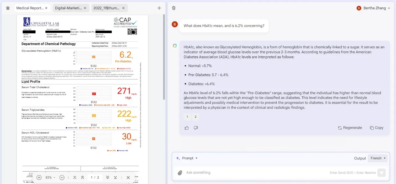Open the Prompt dropdown
The height and width of the screenshot is (184, 396).
[x=187, y=158]
